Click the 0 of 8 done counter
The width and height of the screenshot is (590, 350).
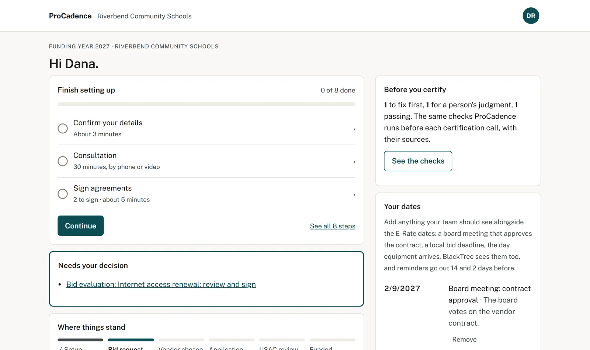pyautogui.click(x=338, y=90)
